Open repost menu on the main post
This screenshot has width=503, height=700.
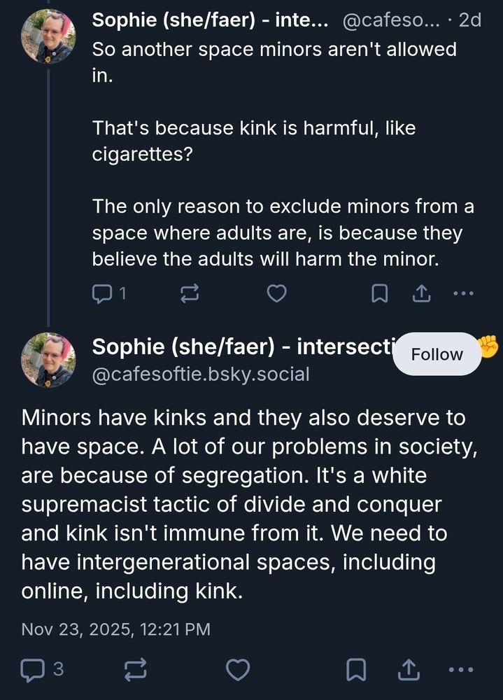click(x=135, y=670)
